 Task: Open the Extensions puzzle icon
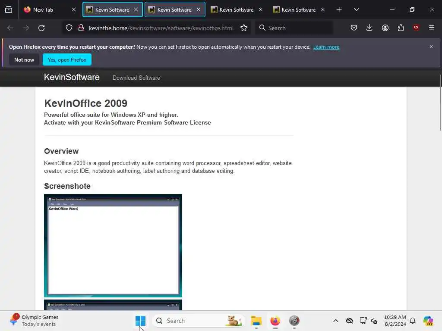[x=401, y=28]
